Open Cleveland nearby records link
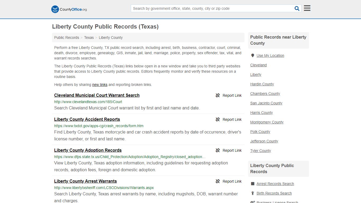The height and width of the screenshot is (203, 361). [258, 65]
